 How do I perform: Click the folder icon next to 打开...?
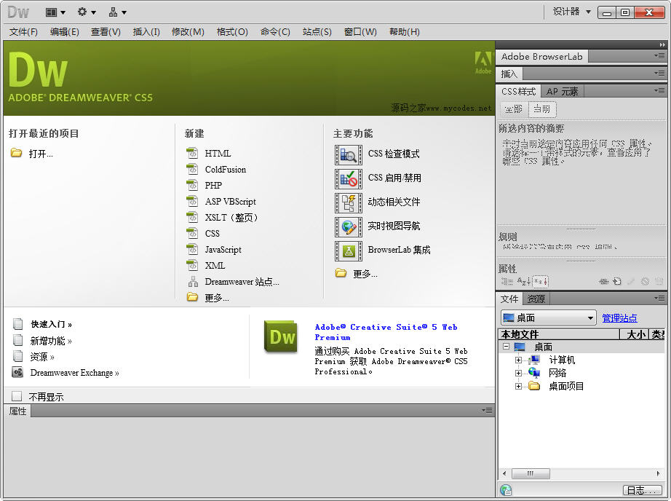[x=16, y=153]
